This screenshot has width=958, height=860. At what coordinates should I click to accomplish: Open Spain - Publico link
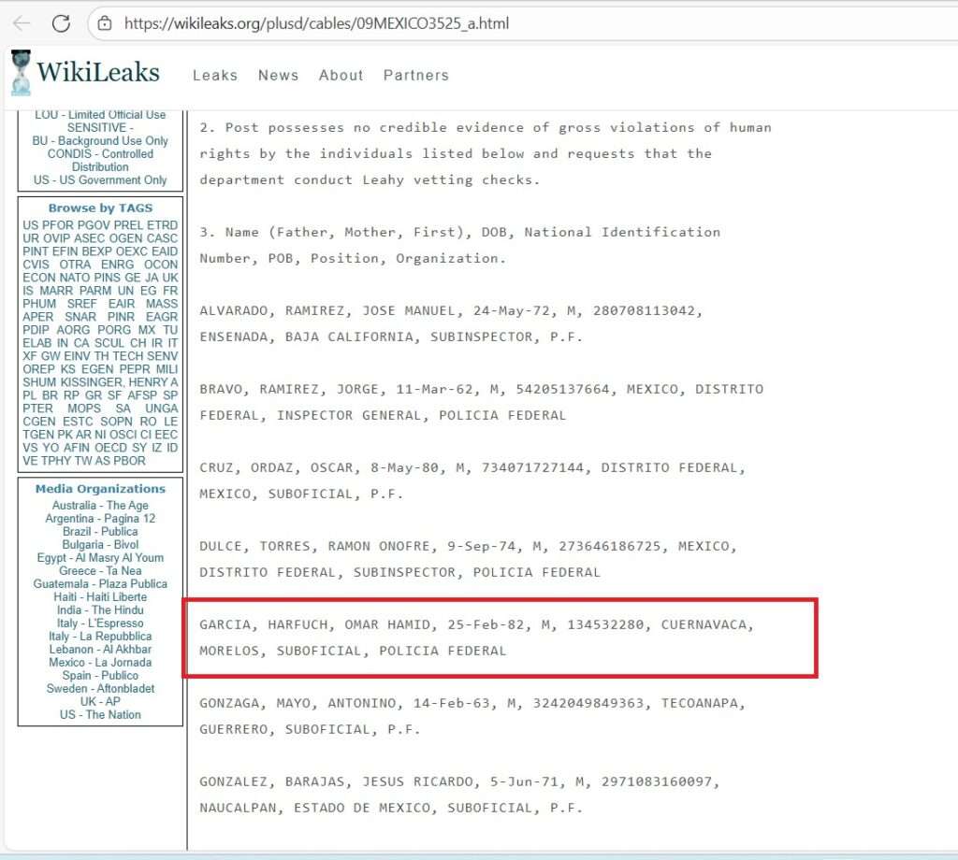pyautogui.click(x=100, y=676)
